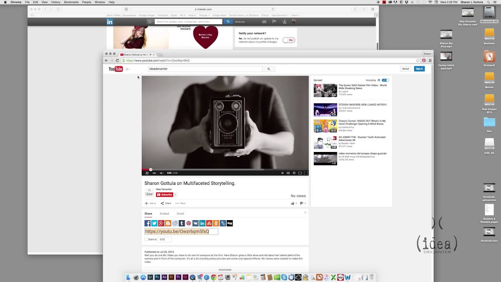This screenshot has height=282, width=501.
Task: Reload the YouTube page in Chrome
Action: [117, 60]
